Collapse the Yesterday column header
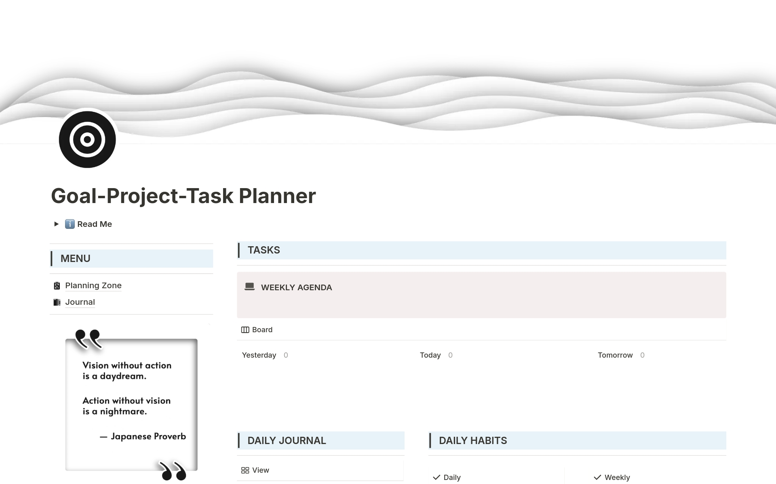The width and height of the screenshot is (776, 484). (259, 355)
